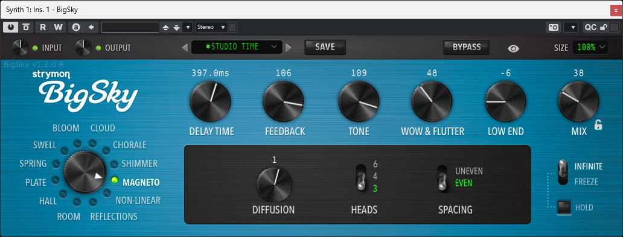Click the camera snapshot icon
Viewport: 623px width, 237px height.
[x=554, y=27]
